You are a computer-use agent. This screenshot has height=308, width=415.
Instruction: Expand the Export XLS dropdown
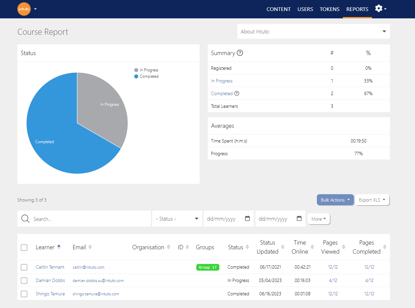pyautogui.click(x=372, y=200)
